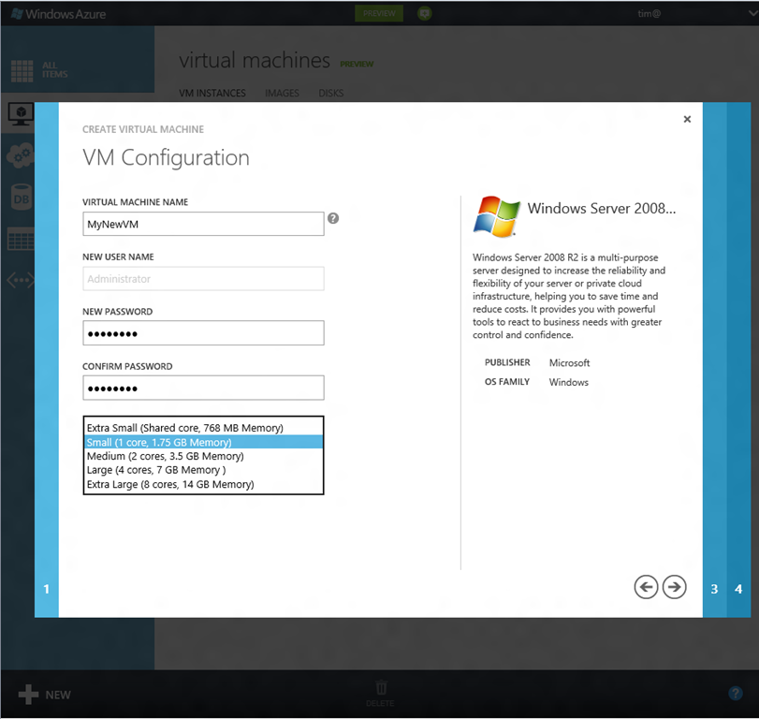This screenshot has height=719, width=759.
Task: Open the SQL Databases DB sidebar icon
Action: click(x=21, y=198)
